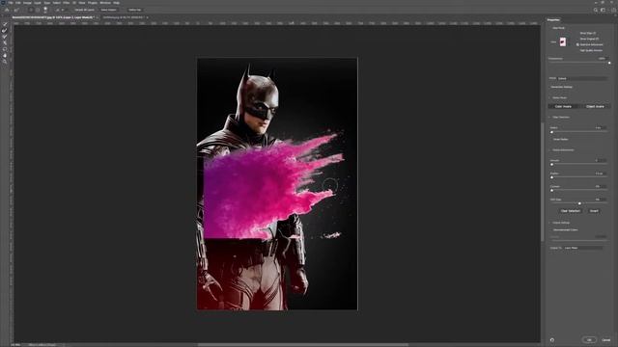618x347 pixels.
Task: Click the horizontal scrollbar at bottom
Action: click(302, 345)
